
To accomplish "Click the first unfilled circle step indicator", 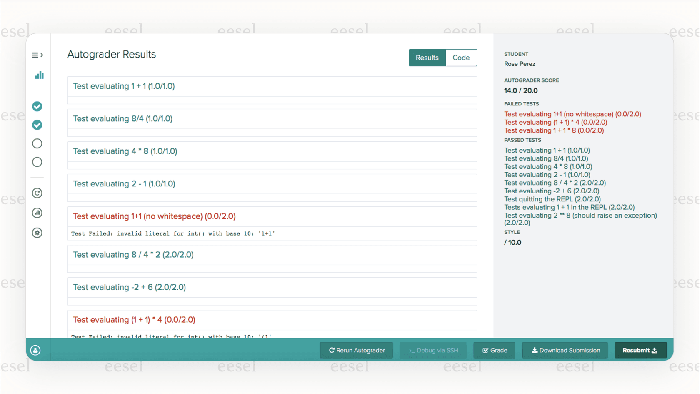I will click(x=37, y=143).
